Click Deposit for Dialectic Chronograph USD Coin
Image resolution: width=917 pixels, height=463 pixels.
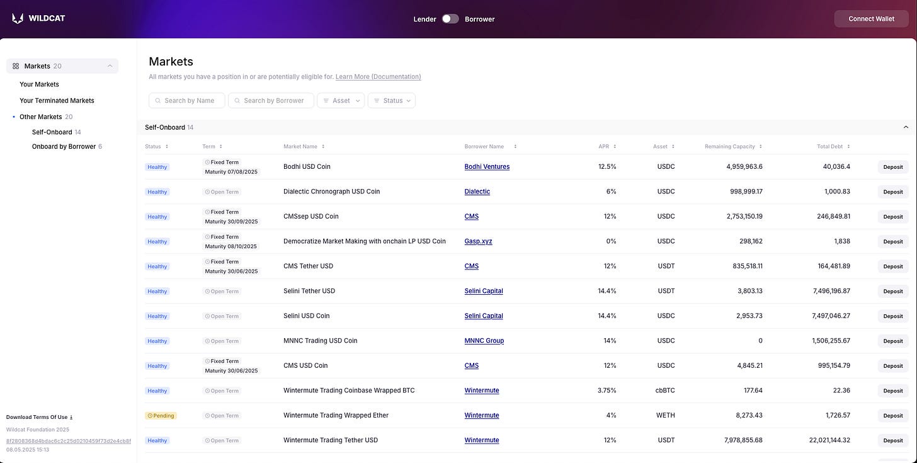[893, 192]
